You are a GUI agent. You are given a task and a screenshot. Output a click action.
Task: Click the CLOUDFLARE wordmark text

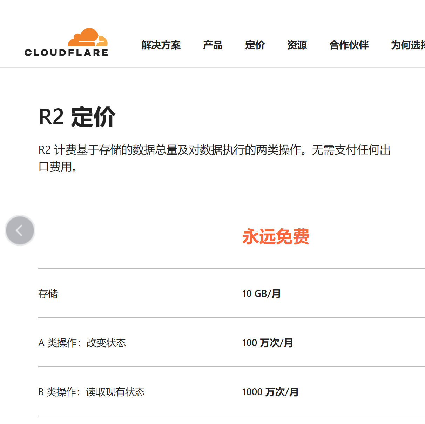pos(66,53)
